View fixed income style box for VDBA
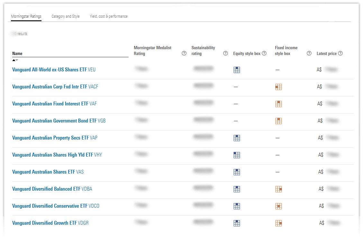Image resolution: width=363 pixels, height=244 pixels. 278,189
